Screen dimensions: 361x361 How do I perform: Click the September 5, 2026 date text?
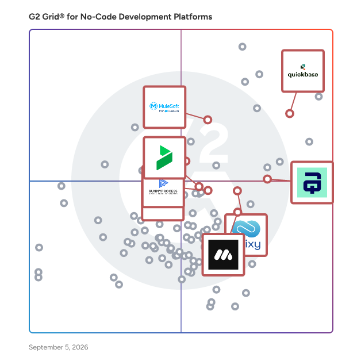coord(59,347)
